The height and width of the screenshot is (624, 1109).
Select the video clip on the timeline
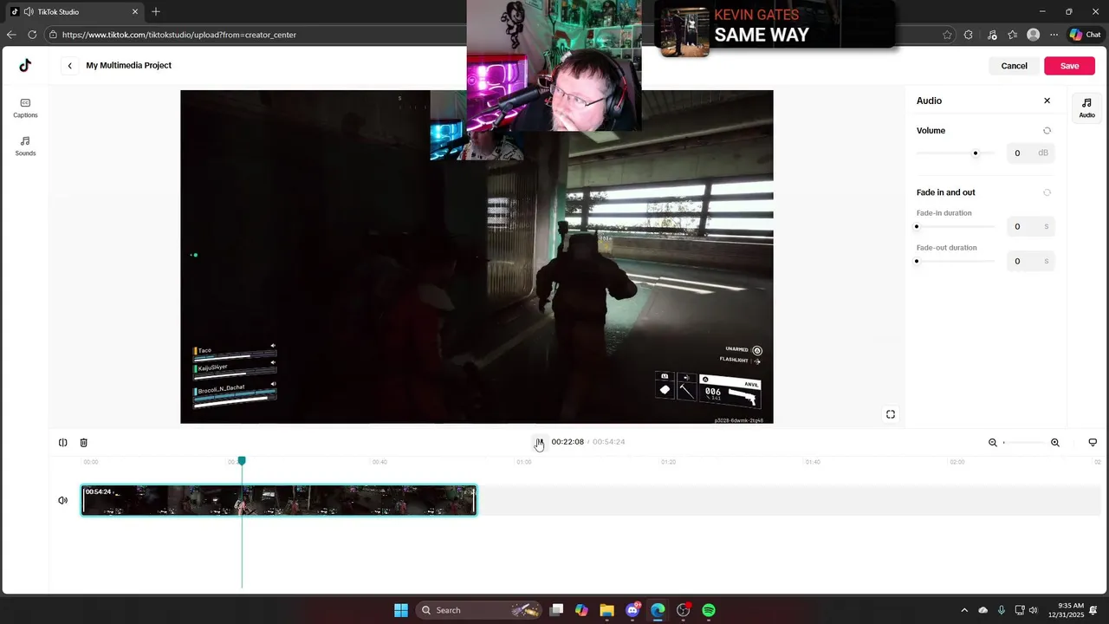click(279, 501)
